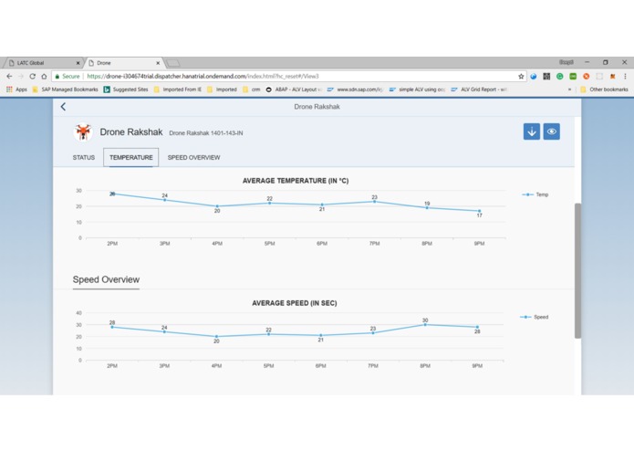The image size is (634, 451).
Task: Bookmark this page with the star icon
Action: [521, 76]
